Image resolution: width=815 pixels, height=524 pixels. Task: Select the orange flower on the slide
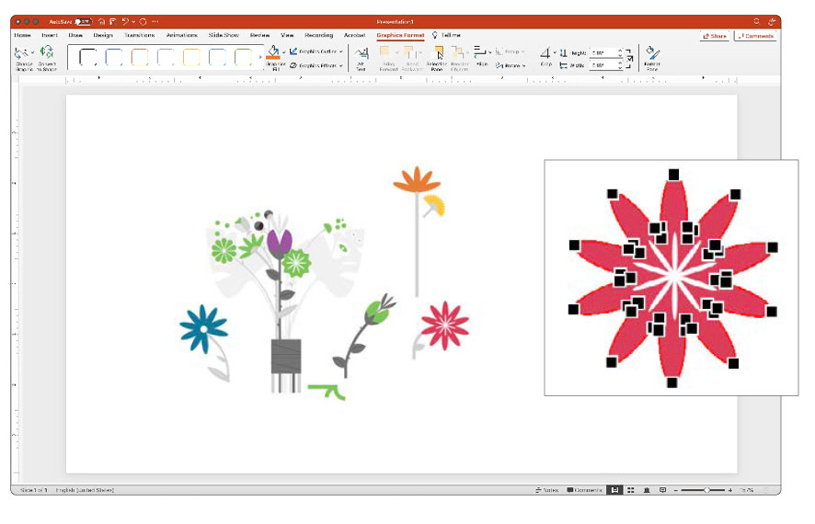pyautogui.click(x=417, y=179)
